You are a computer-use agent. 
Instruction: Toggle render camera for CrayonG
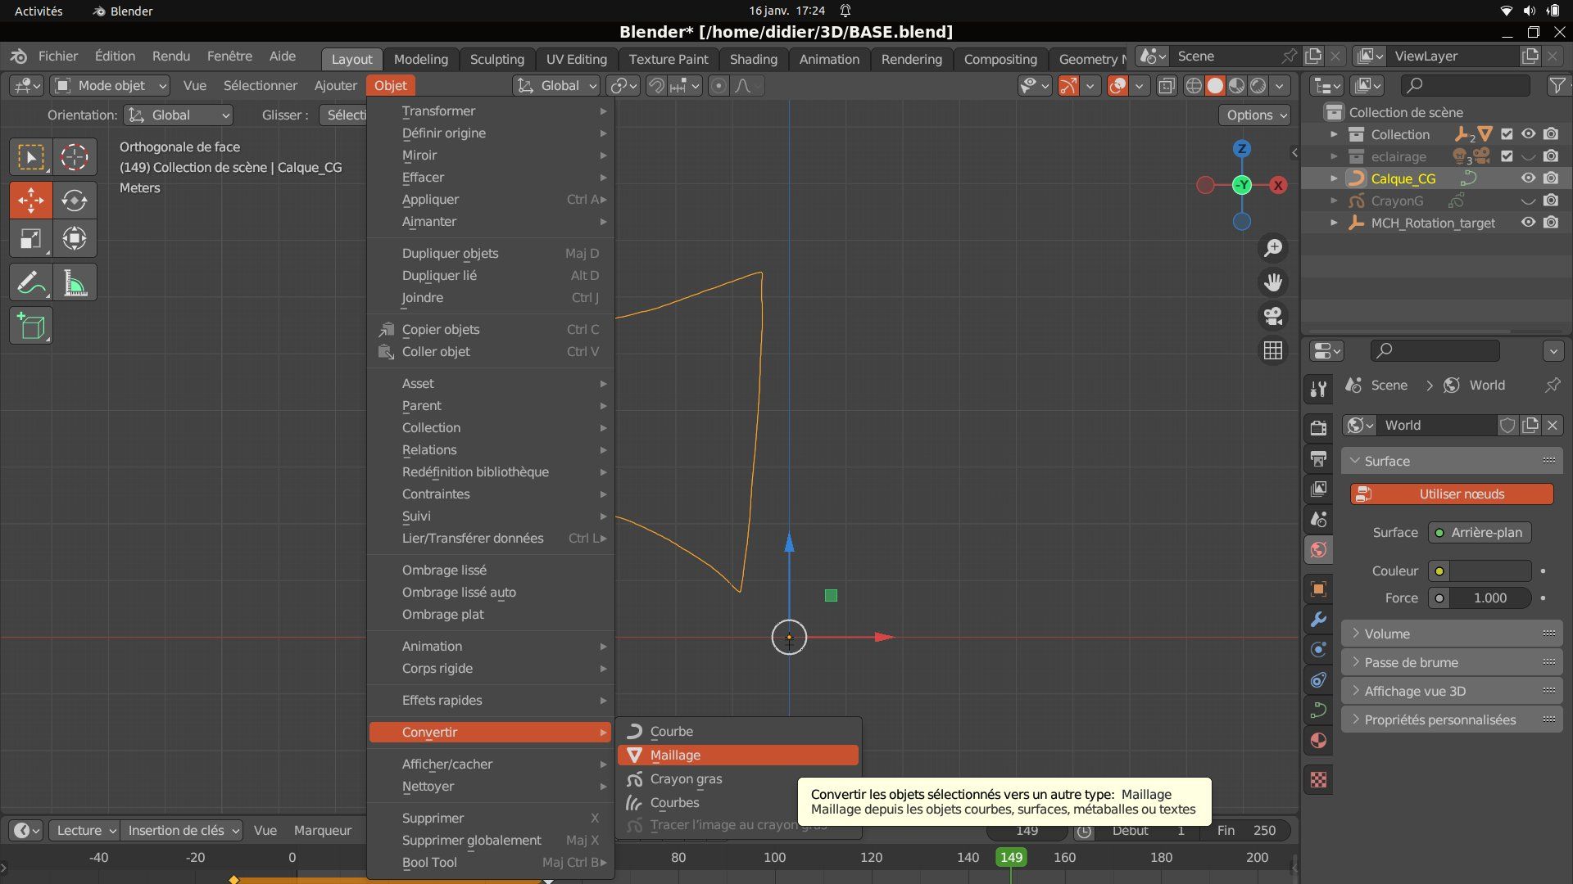1551,201
